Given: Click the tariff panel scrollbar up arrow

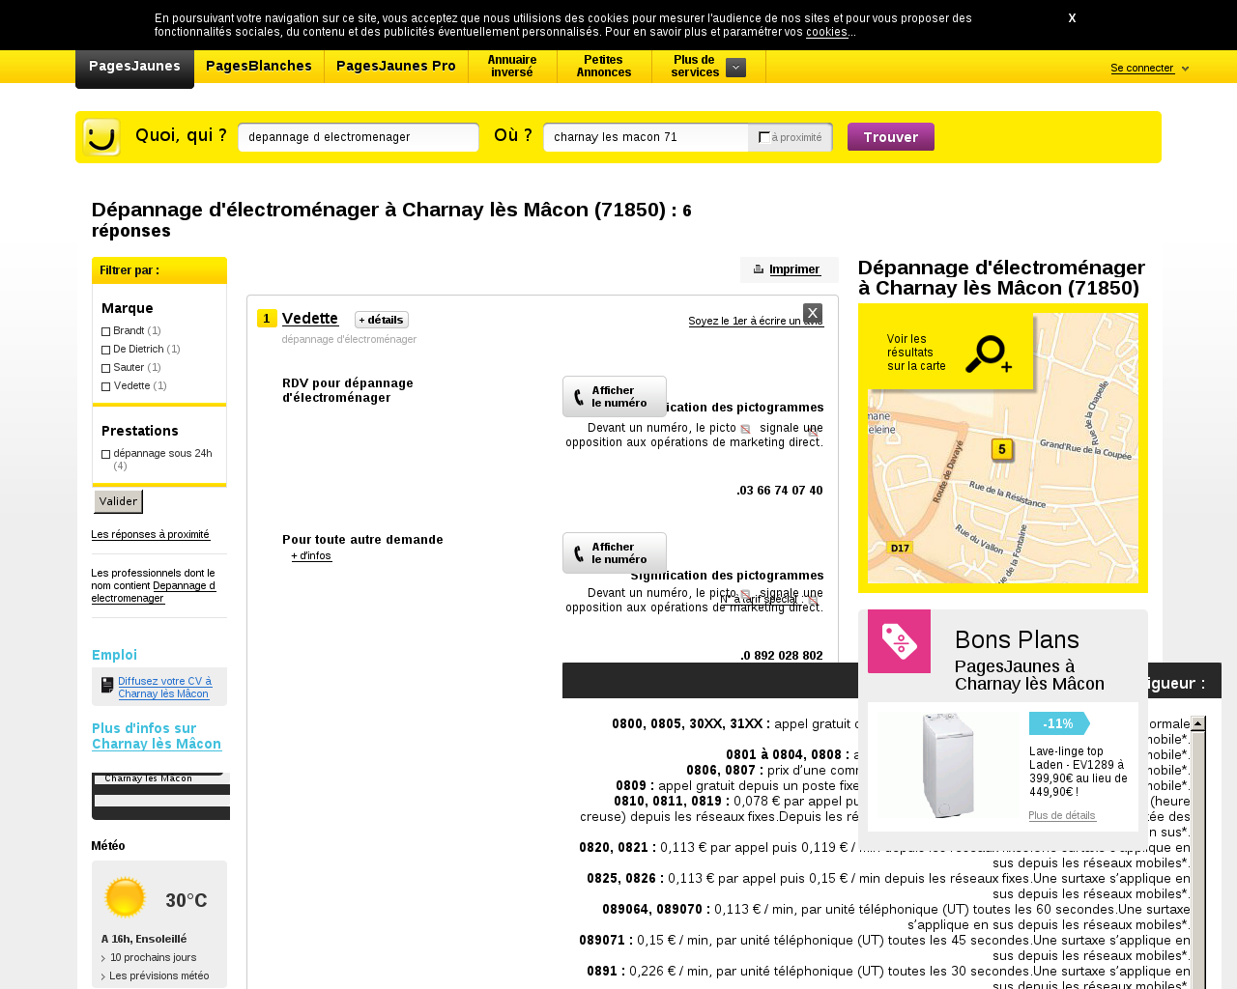Looking at the screenshot, I should [1198, 723].
